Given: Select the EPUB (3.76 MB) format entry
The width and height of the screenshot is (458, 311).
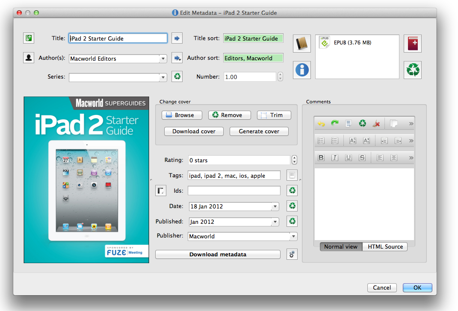Looking at the screenshot, I should click(352, 43).
